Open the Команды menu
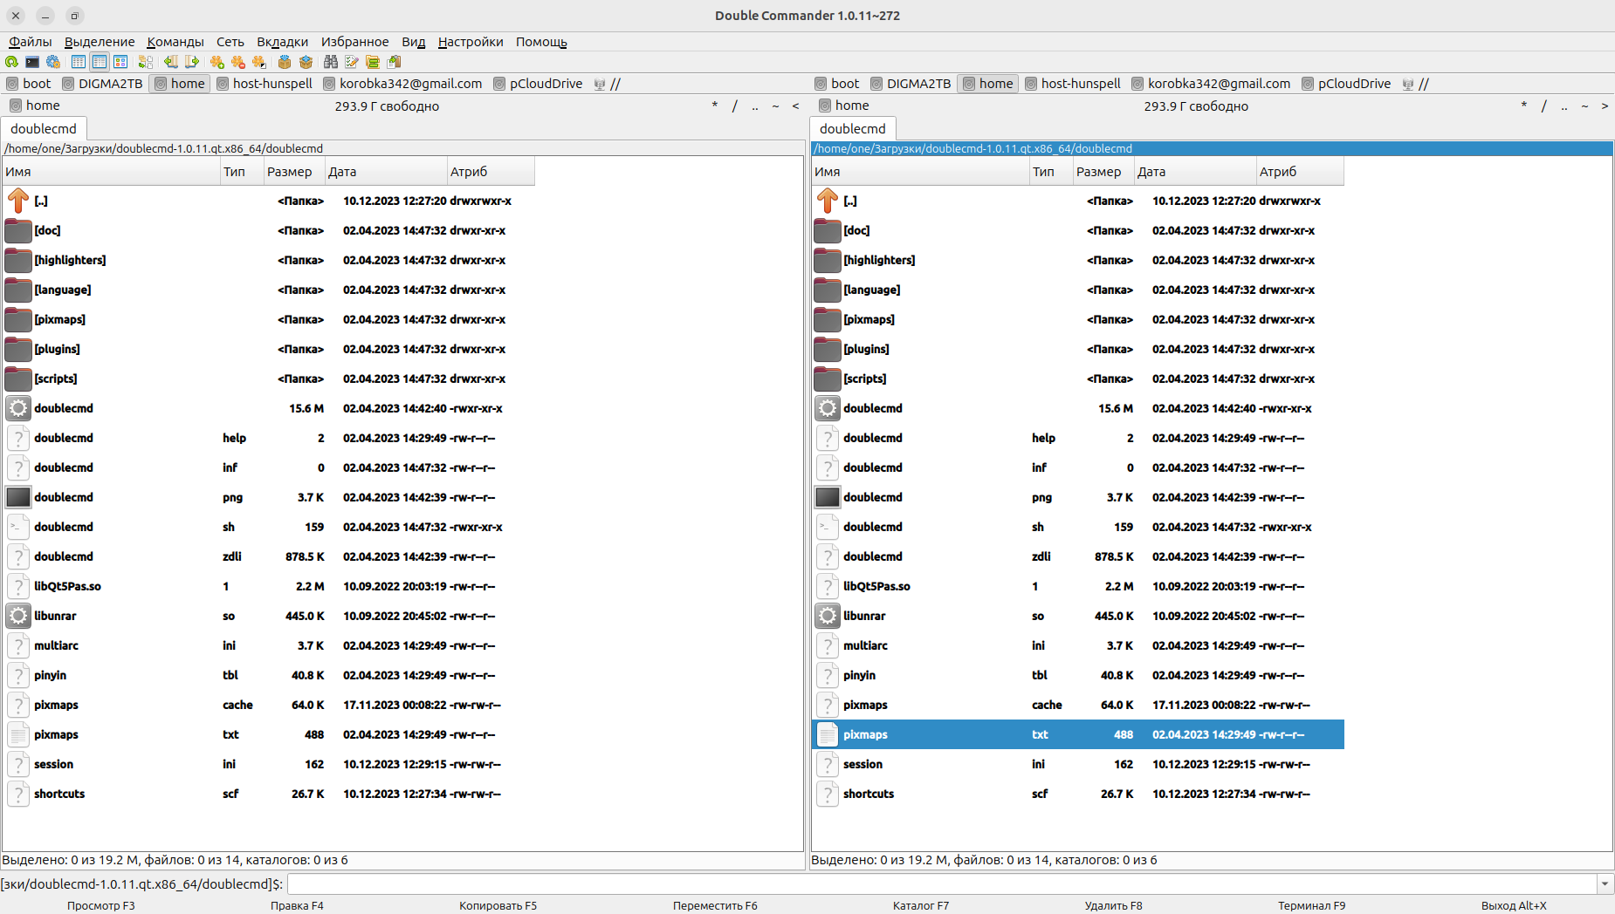The image size is (1615, 914). (175, 42)
